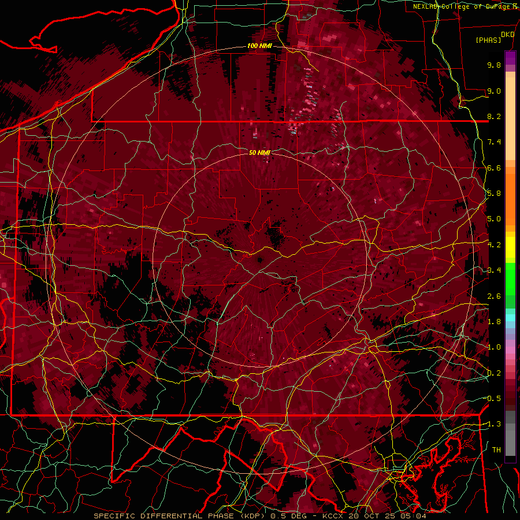Screen dimensions: 520x520
Task: Click the "6.6" scale value
Action: click(x=494, y=168)
